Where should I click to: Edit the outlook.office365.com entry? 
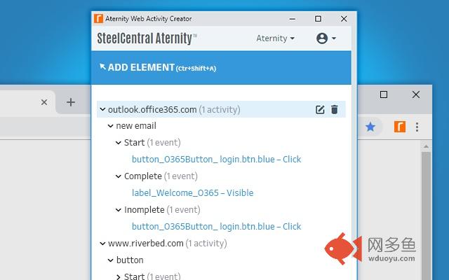[320, 109]
